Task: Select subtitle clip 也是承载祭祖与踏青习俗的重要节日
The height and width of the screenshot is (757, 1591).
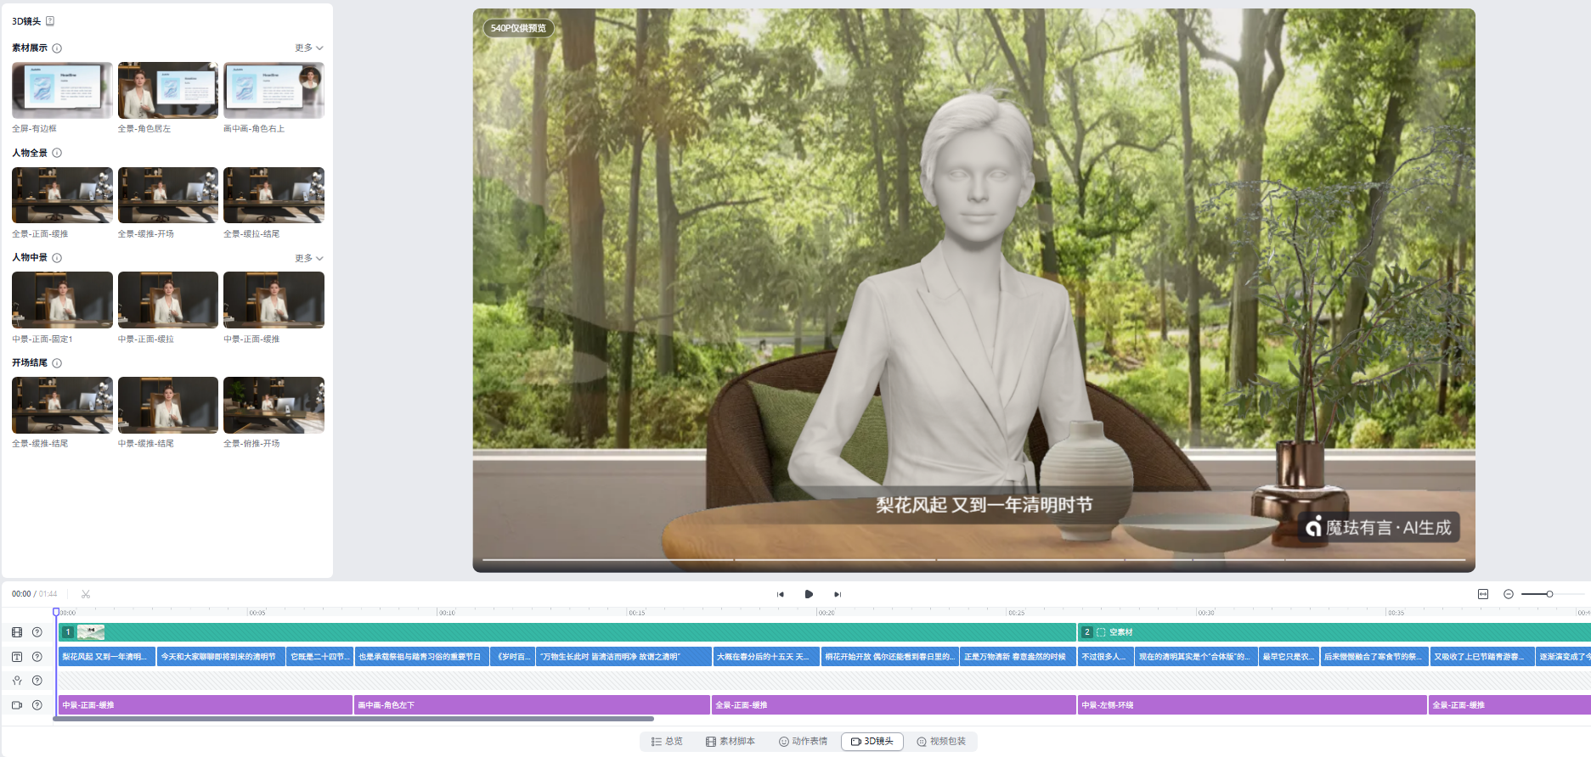Action: tap(422, 657)
